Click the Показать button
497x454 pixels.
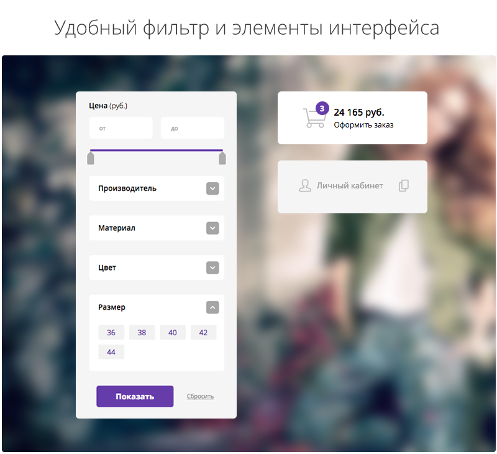point(135,397)
